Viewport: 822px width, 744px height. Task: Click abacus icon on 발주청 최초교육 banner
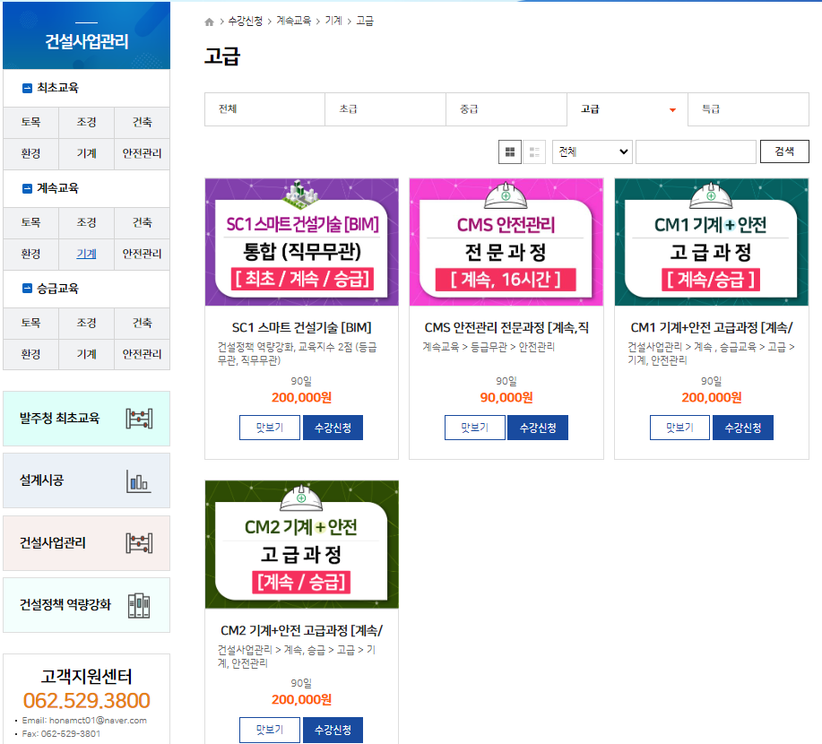tap(138, 419)
